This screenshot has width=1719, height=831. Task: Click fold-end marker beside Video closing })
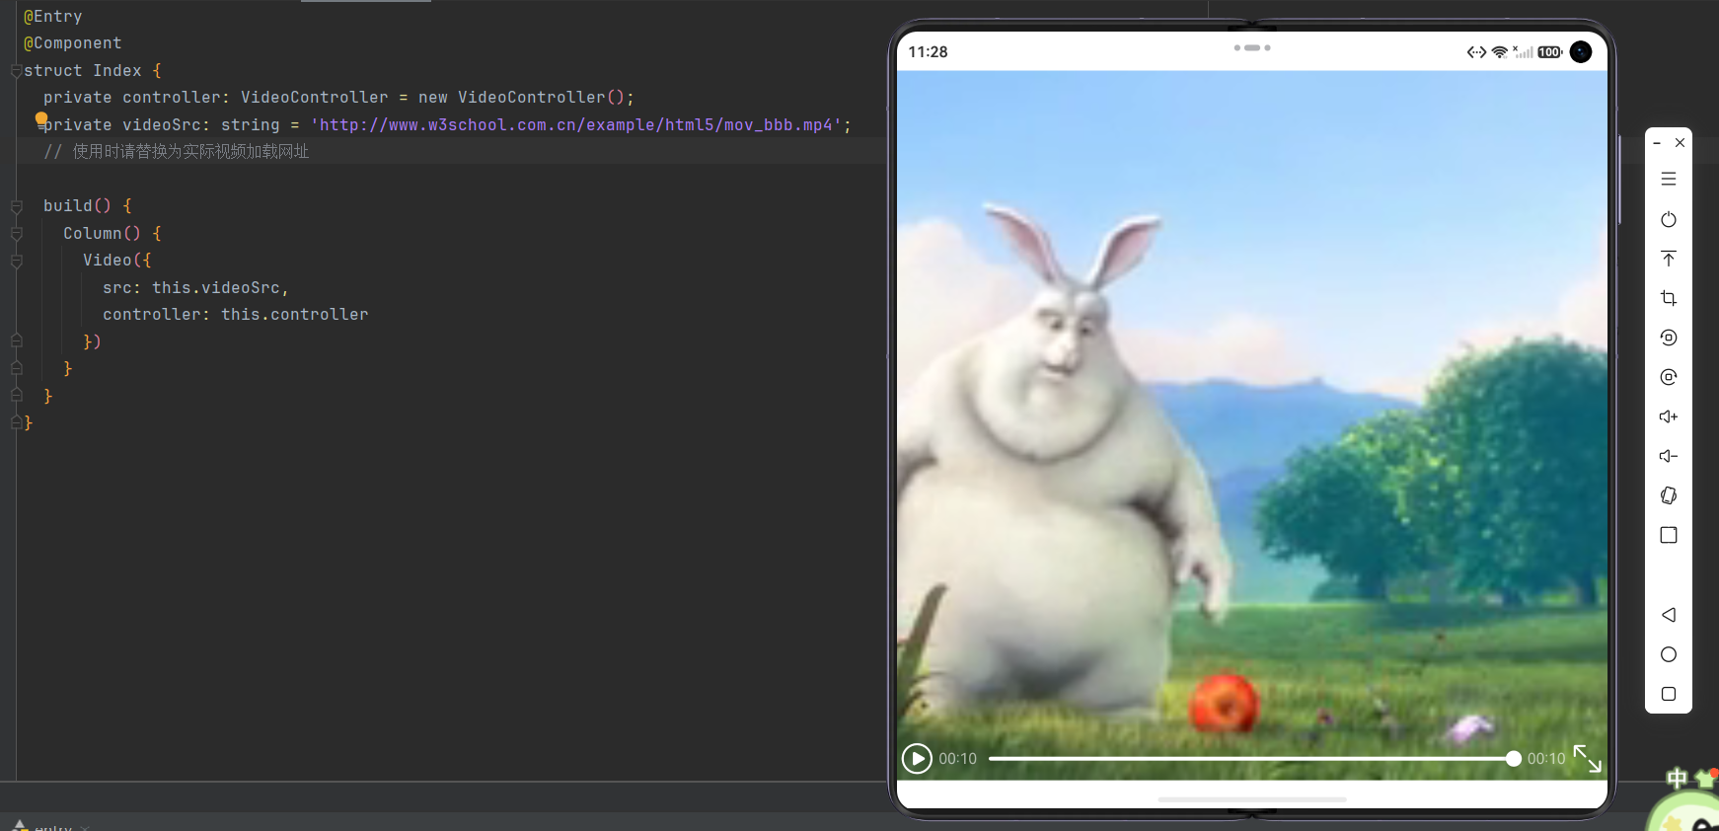tap(16, 341)
